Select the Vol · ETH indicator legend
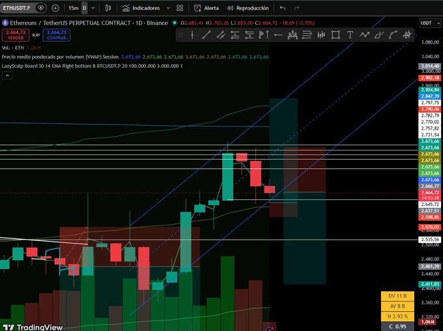 tap(13, 48)
